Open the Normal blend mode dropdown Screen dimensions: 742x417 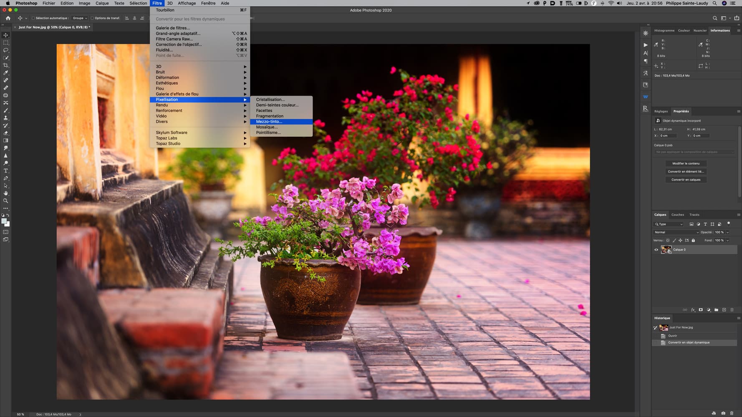click(x=676, y=232)
